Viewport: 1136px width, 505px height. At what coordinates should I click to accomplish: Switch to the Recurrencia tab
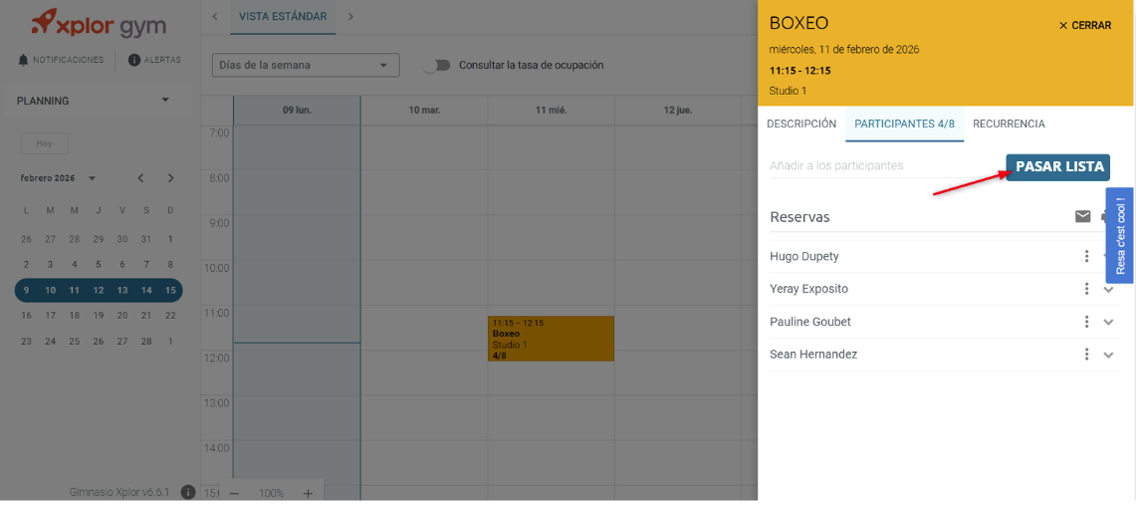1009,124
